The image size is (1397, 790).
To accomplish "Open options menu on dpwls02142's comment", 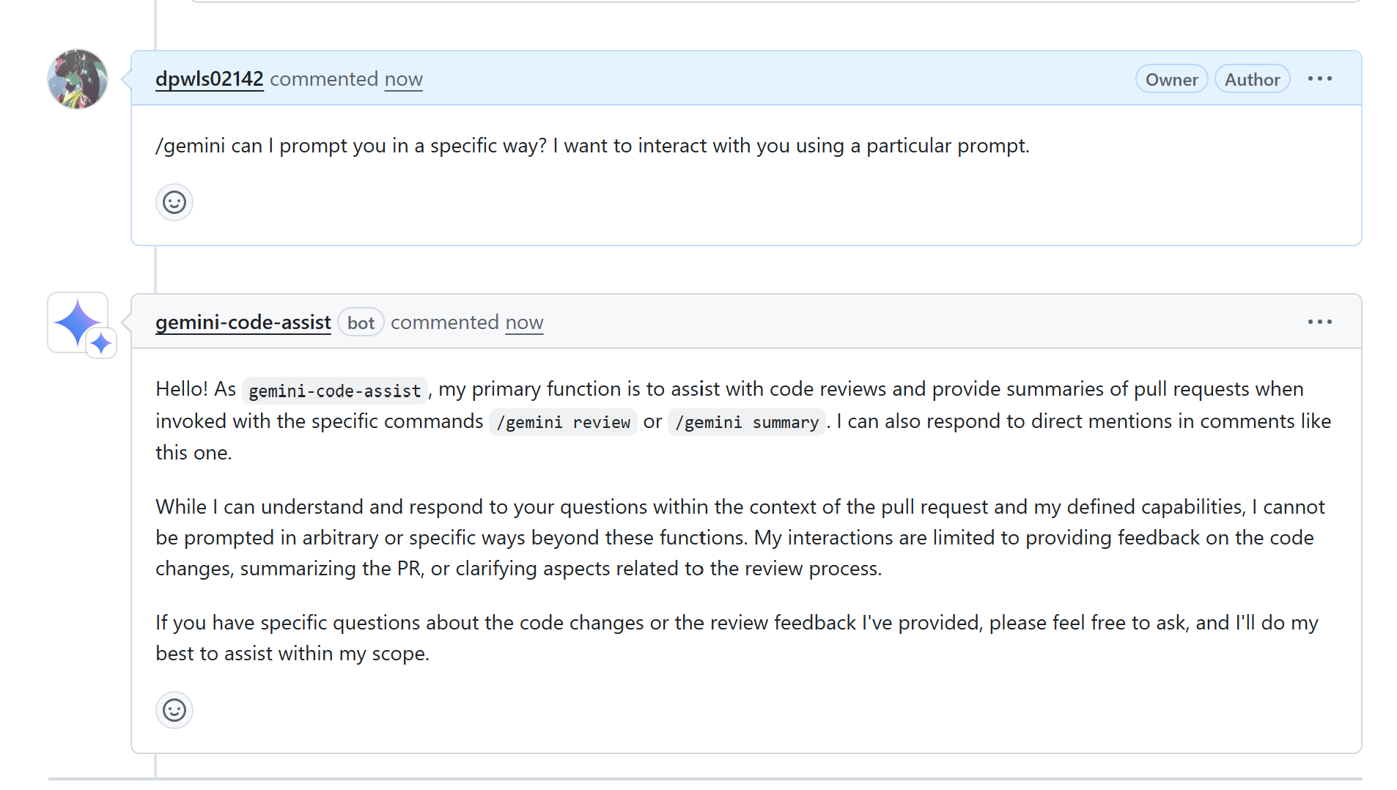I will click(1319, 79).
